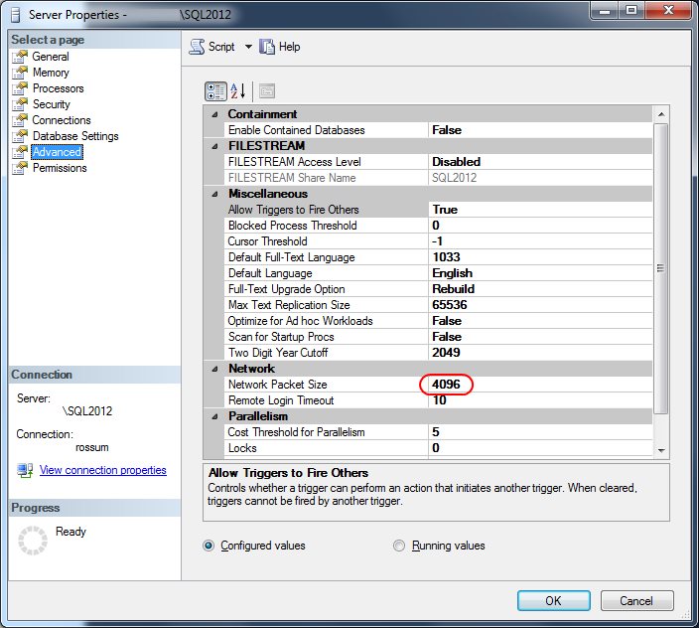Image resolution: width=699 pixels, height=628 pixels.
Task: Select Optimize for Ad hoc Workloads row
Action: [x=438, y=321]
